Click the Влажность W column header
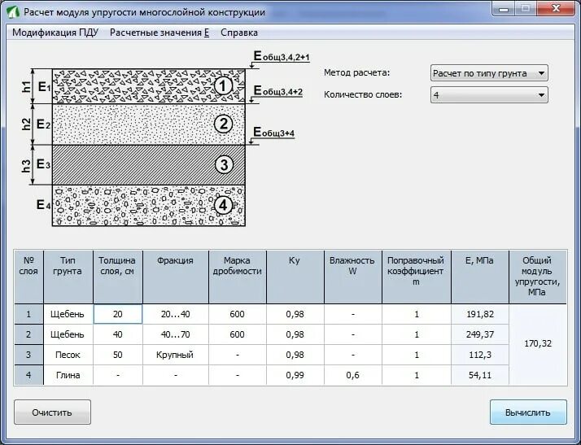 [x=353, y=277]
